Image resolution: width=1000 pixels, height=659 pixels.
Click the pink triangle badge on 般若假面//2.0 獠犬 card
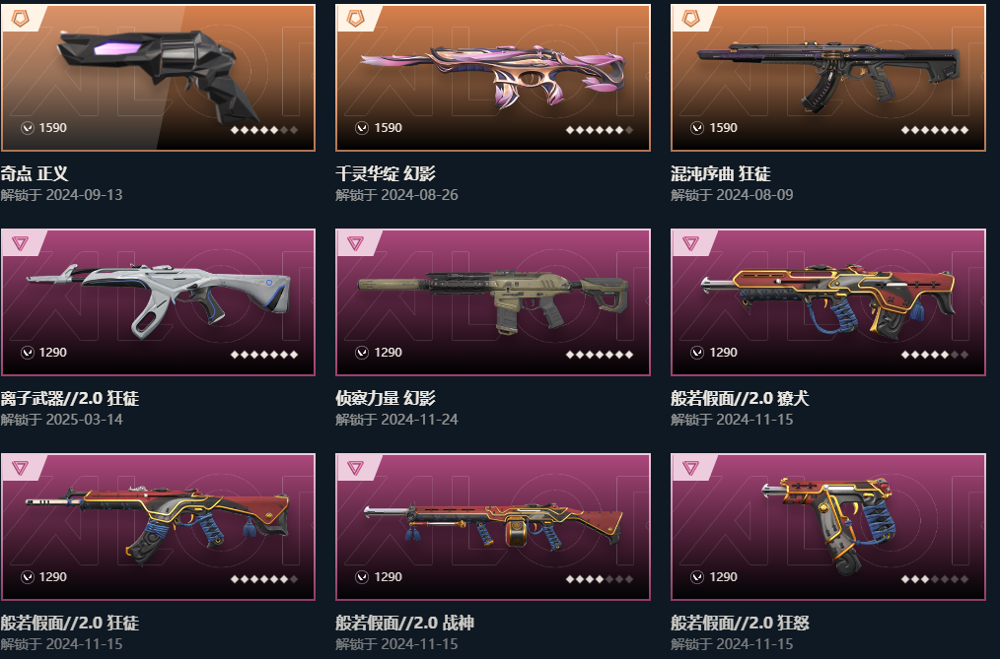(690, 243)
